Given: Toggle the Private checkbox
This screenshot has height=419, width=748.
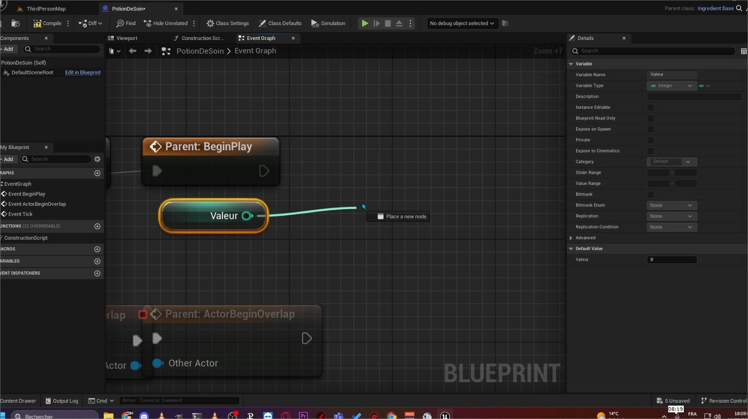Looking at the screenshot, I should point(651,140).
